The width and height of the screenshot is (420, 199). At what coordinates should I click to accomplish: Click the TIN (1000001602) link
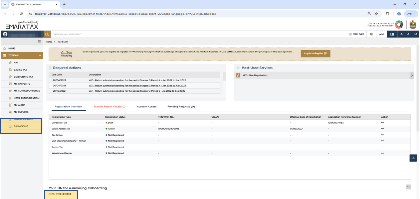(62, 194)
